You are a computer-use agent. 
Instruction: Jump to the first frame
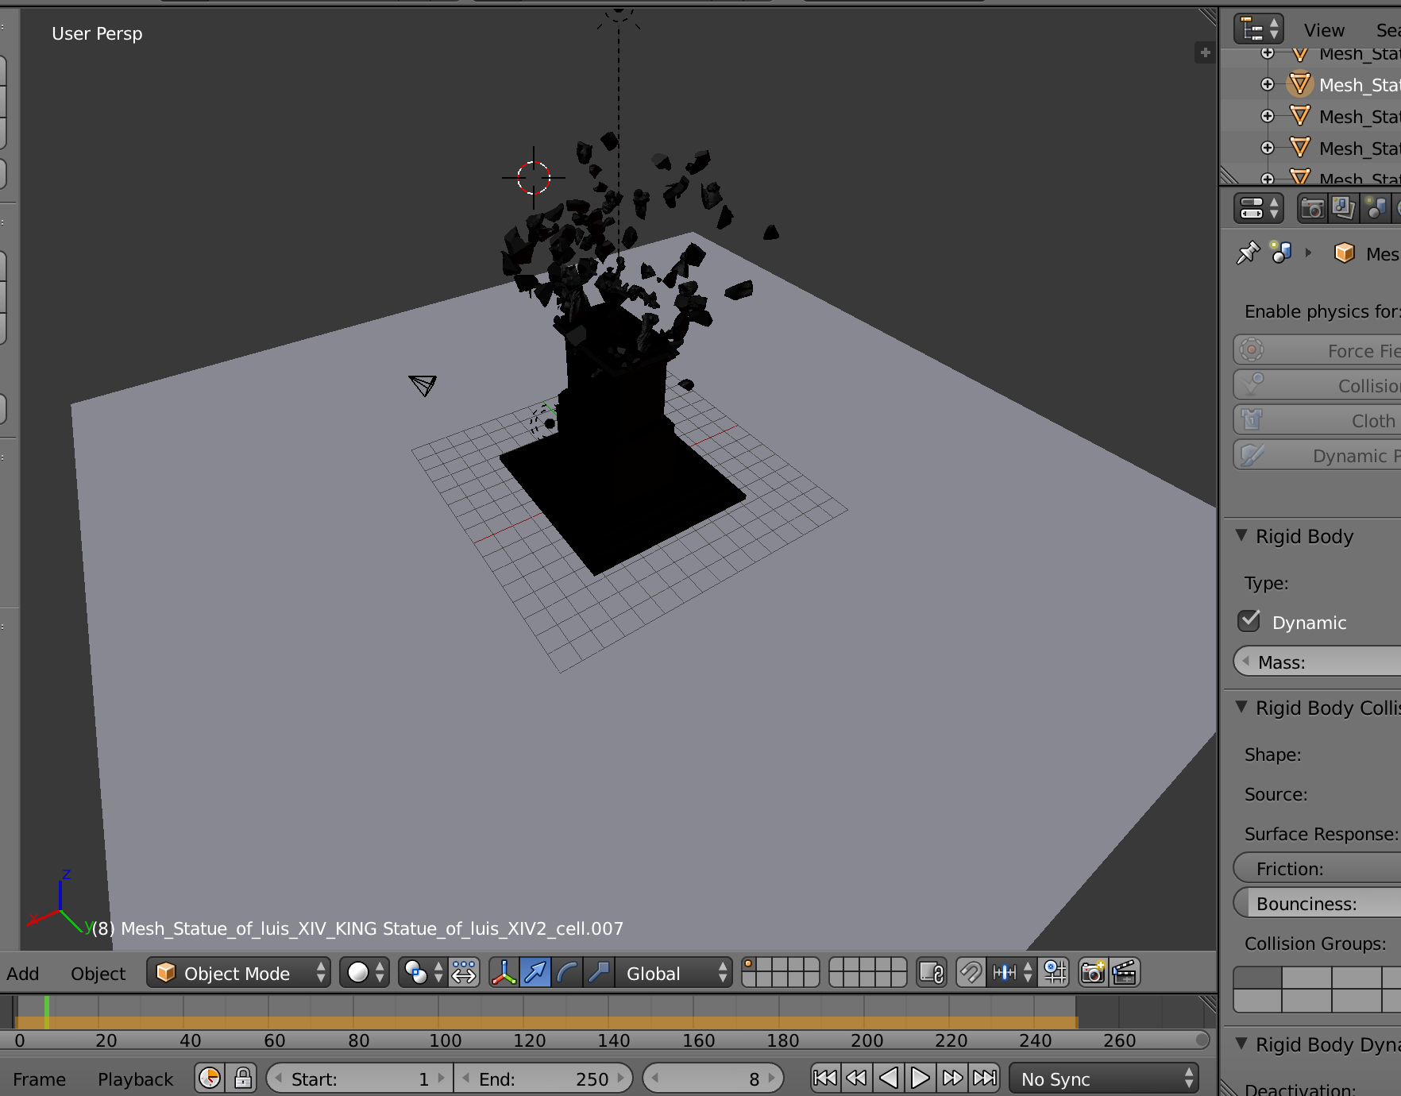[x=825, y=1078]
